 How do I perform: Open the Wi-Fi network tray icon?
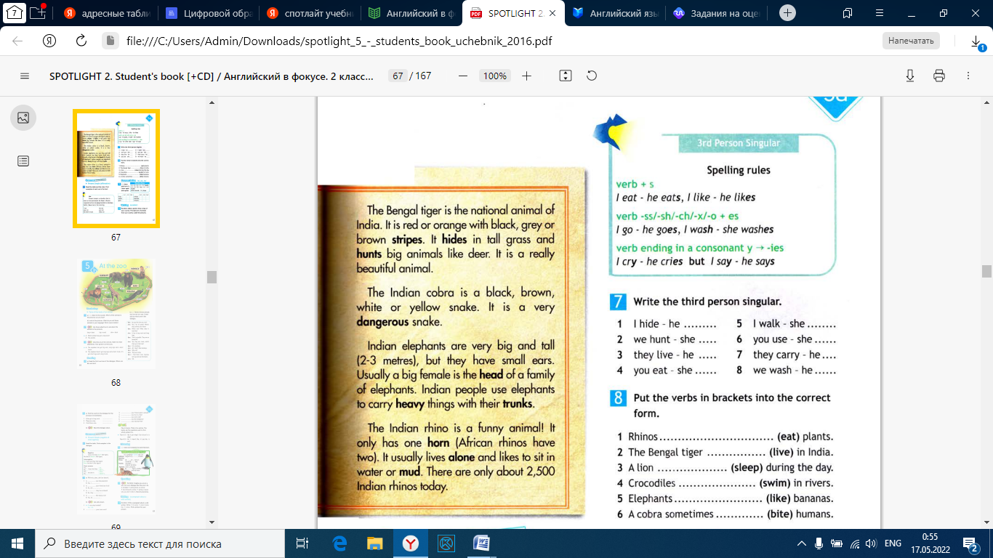tap(855, 543)
